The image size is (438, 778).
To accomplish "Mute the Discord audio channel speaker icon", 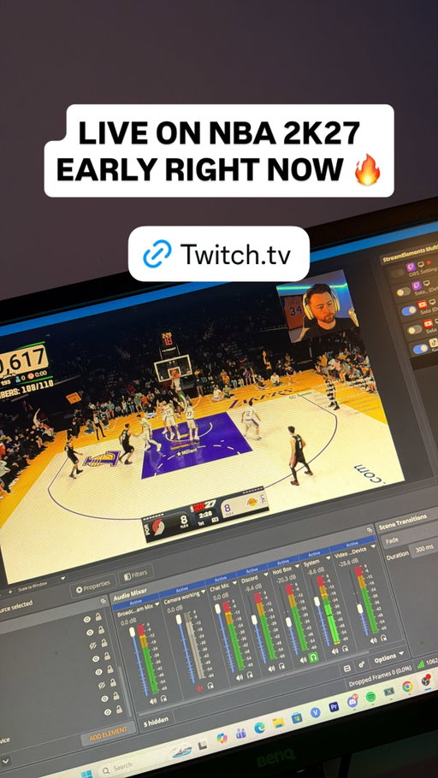I will [x=272, y=669].
